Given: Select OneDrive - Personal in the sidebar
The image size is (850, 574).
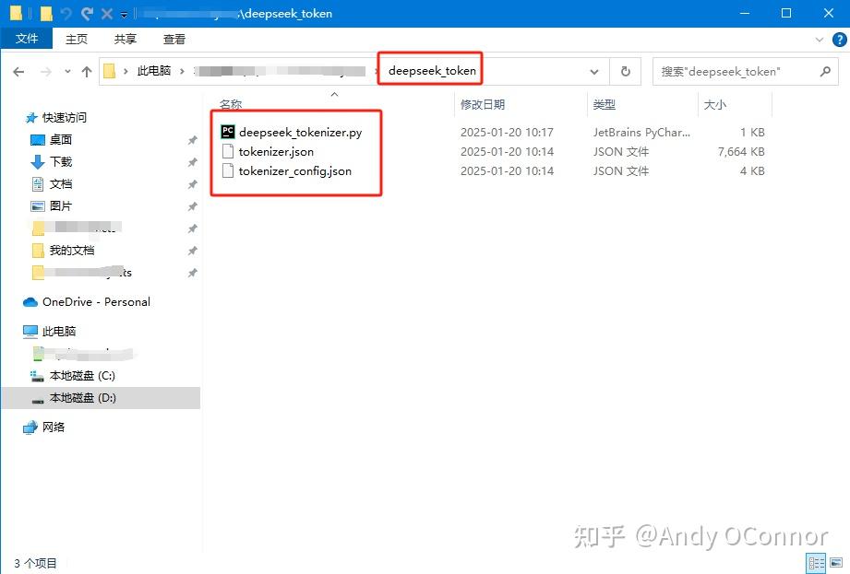Looking at the screenshot, I should [95, 301].
